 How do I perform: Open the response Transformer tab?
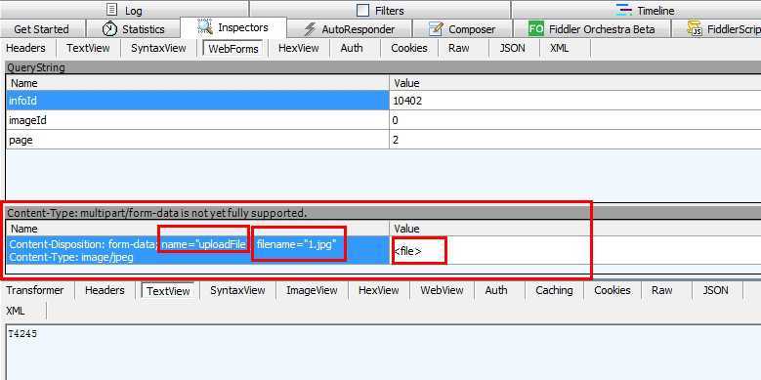coord(35,290)
